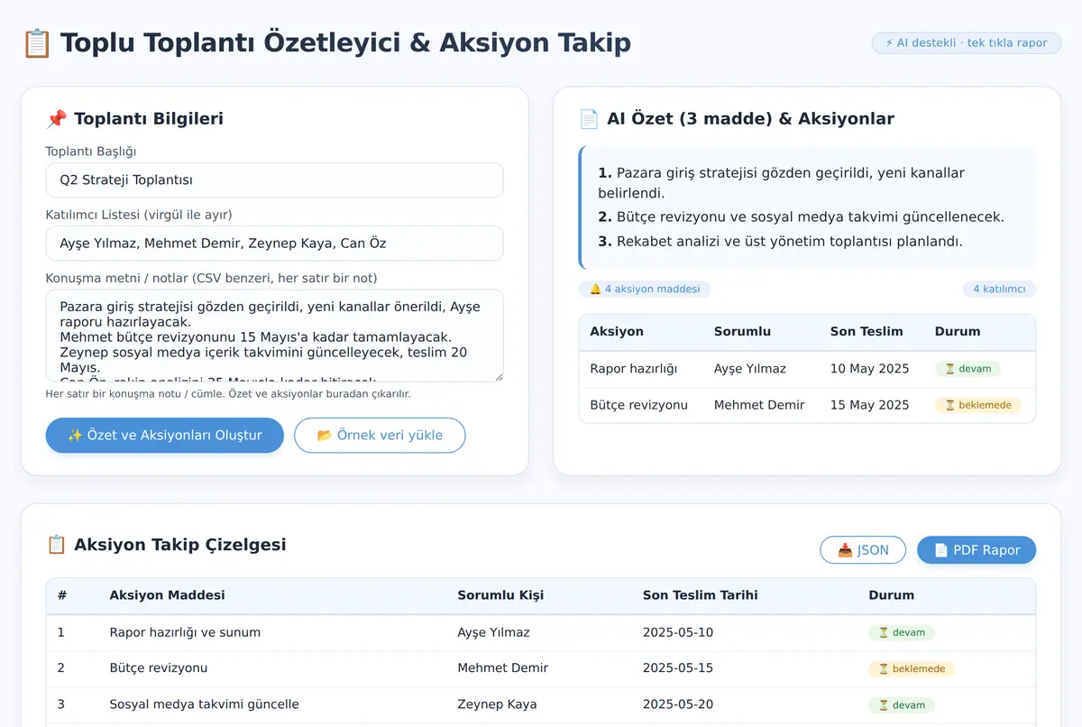
Task: Select the Rapor hazırlığı cell
Action: pyautogui.click(x=633, y=369)
